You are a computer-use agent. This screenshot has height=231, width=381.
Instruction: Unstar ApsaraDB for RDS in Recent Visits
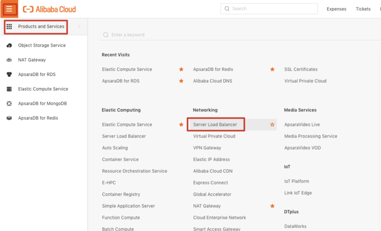[181, 81]
